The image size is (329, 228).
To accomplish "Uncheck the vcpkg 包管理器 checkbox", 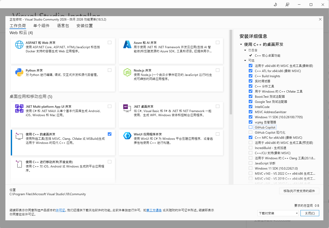I will 251,122.
